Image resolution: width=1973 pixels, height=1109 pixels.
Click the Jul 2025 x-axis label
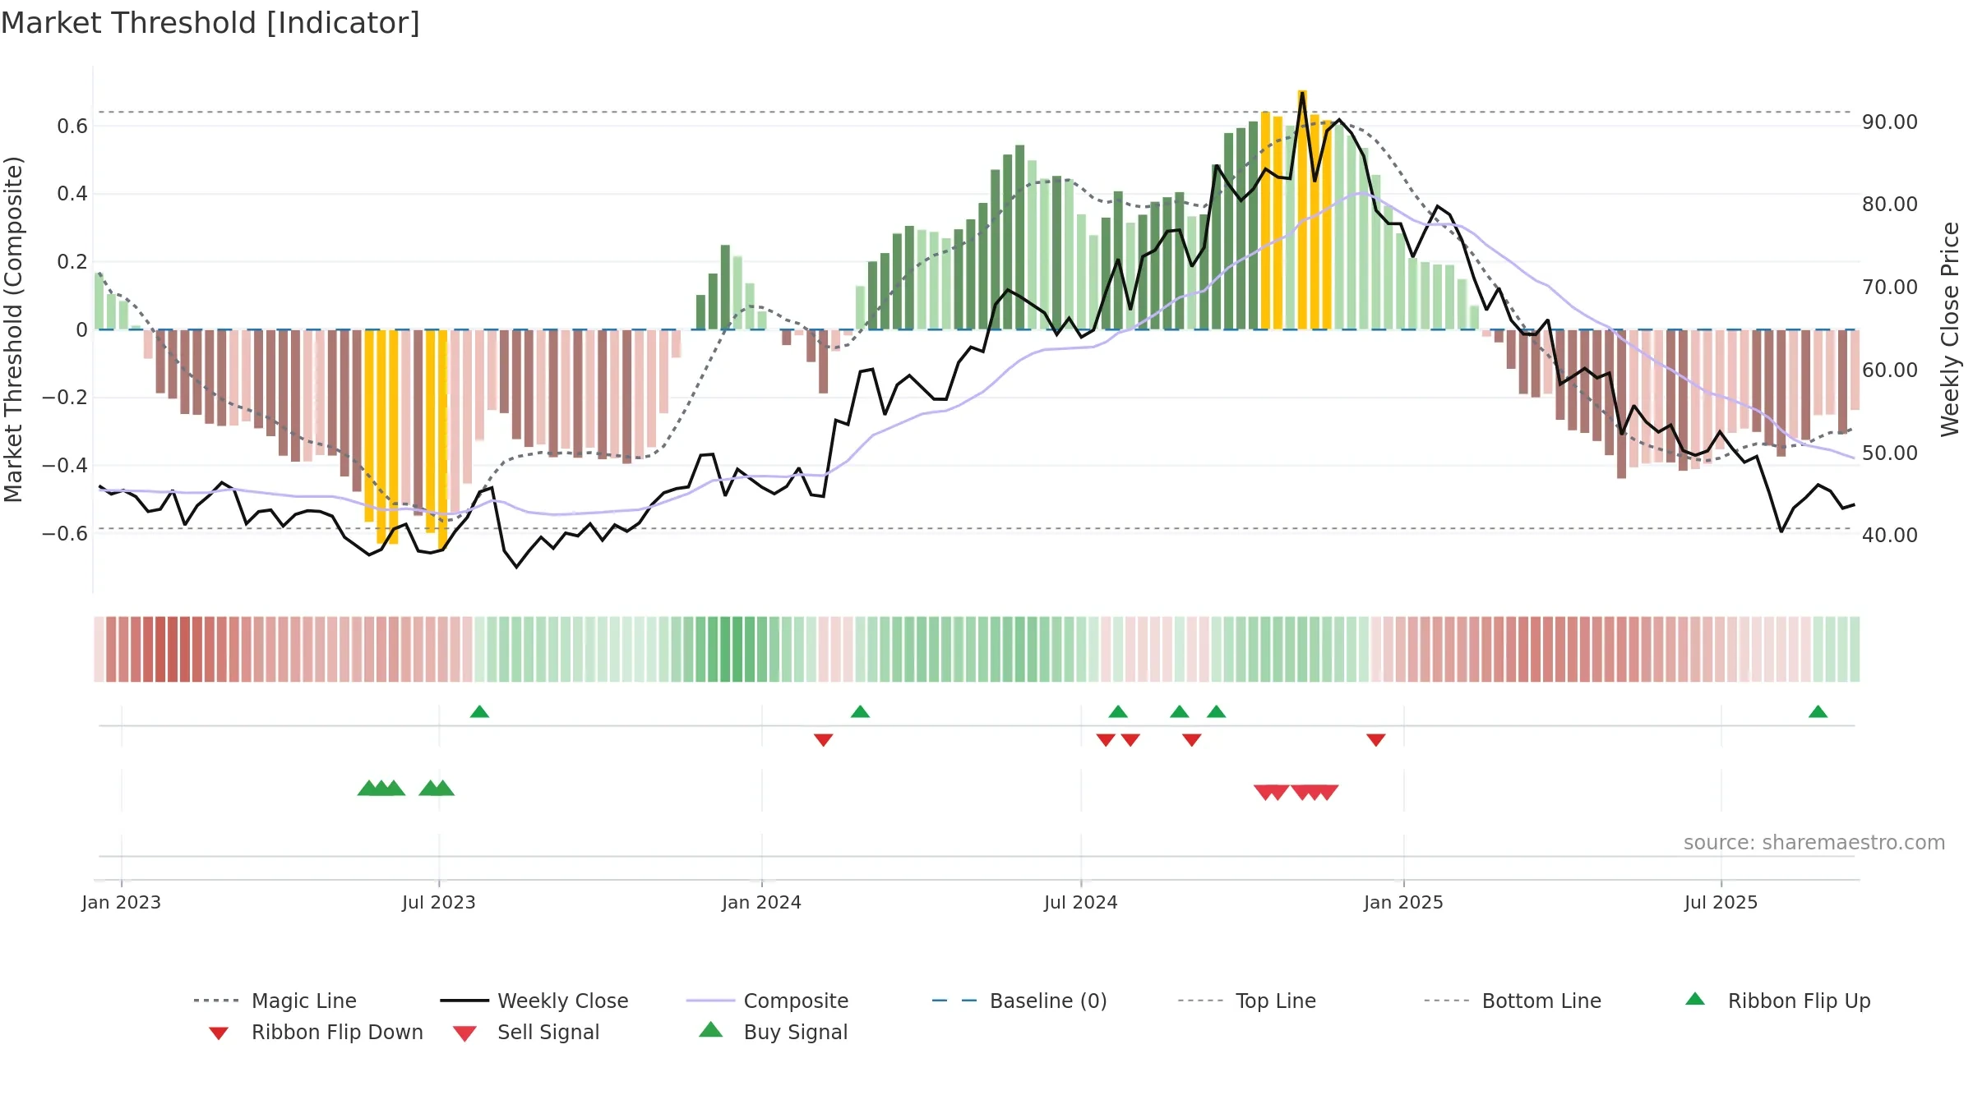(x=1721, y=902)
